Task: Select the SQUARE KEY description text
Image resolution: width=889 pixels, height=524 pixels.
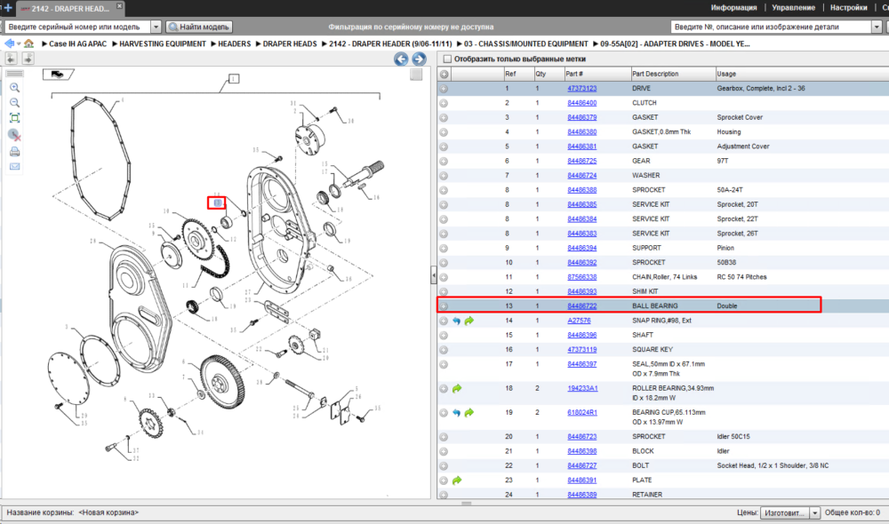Action: tap(651, 350)
